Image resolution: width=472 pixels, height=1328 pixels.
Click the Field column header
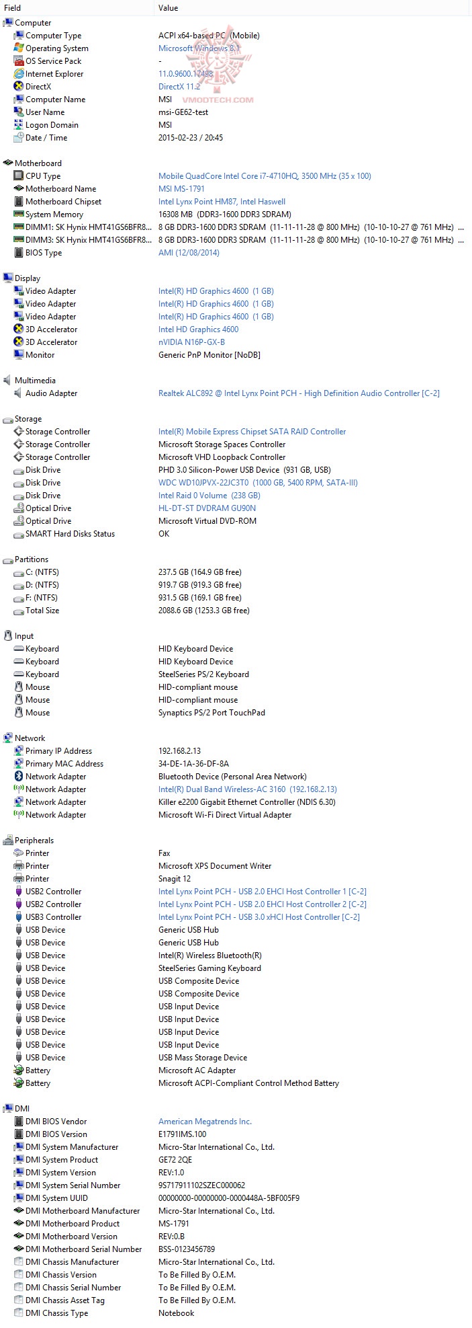click(x=77, y=8)
